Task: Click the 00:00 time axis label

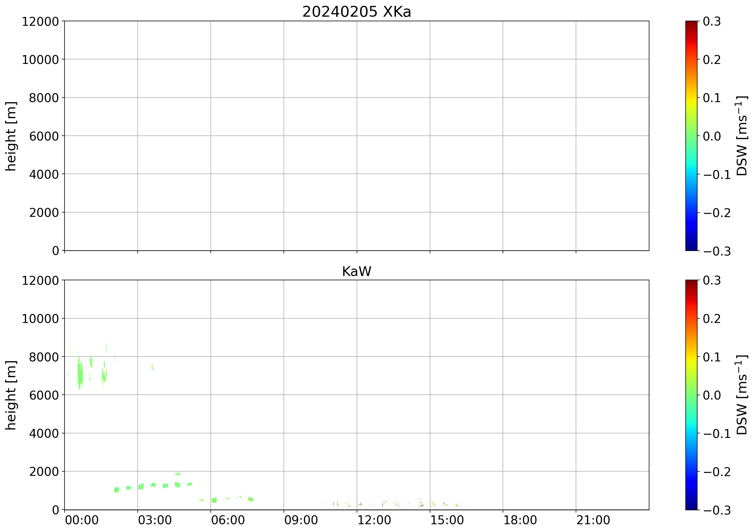Action: (81, 520)
